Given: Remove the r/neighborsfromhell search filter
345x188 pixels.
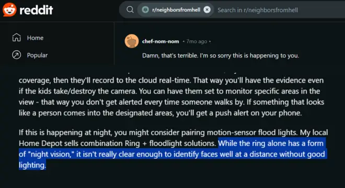Looking at the screenshot, I should [207, 10].
